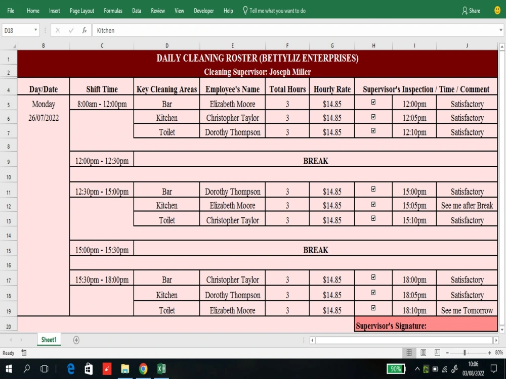Click the 80% zoom level
The height and width of the screenshot is (379, 506).
(x=499, y=353)
